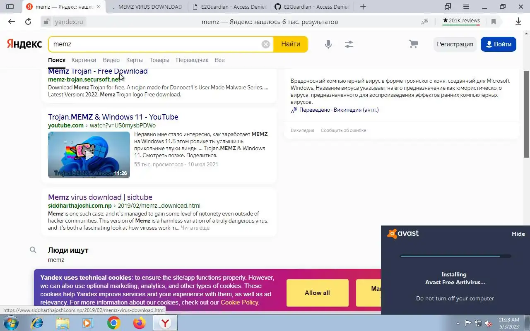The image size is (530, 331).
Task: Open the 201K reviews site rating
Action: pyautogui.click(x=461, y=21)
